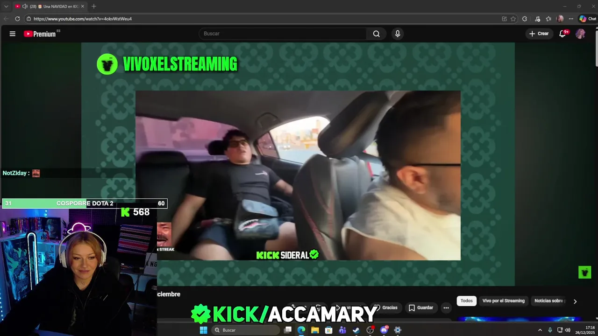View site information lock icon

28,19
